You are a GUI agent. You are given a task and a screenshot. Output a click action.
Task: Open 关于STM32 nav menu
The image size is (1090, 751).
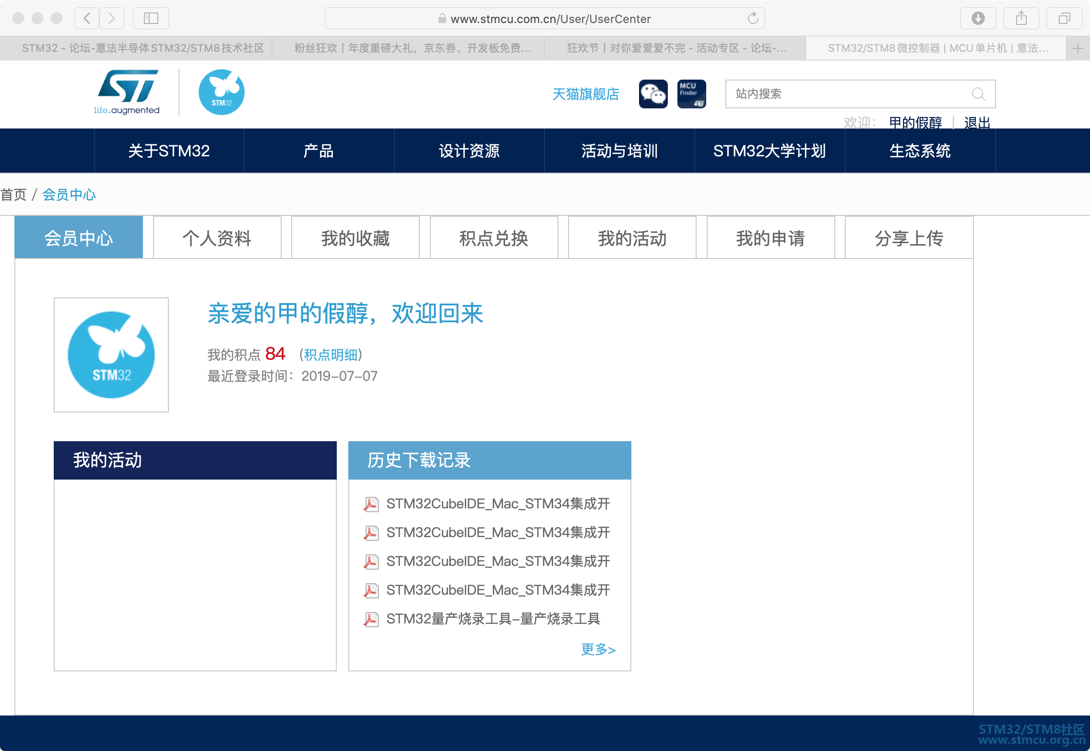click(169, 151)
